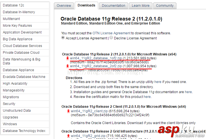Select Unstructured Data sidebar item

click(25, 111)
